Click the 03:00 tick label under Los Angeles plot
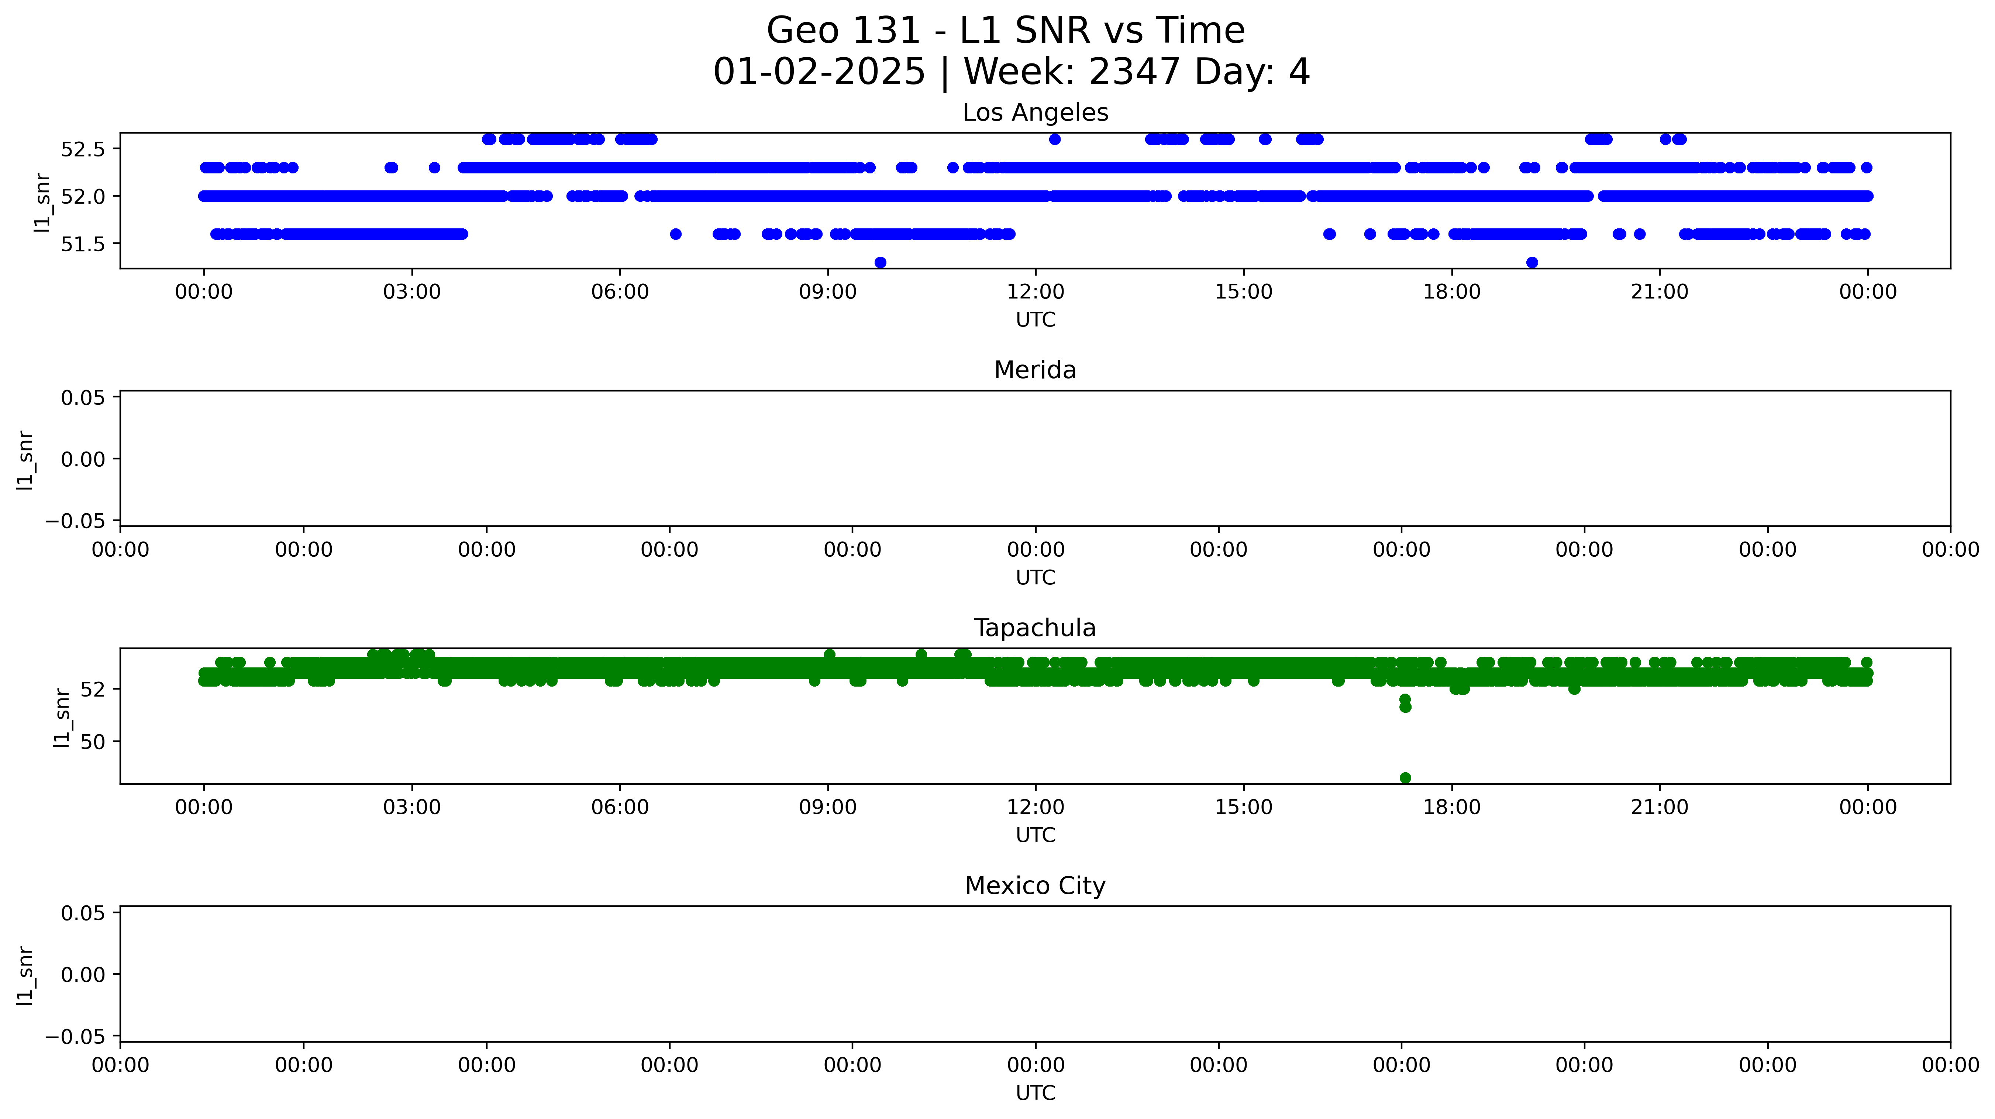The width and height of the screenshot is (1995, 1119). (411, 292)
